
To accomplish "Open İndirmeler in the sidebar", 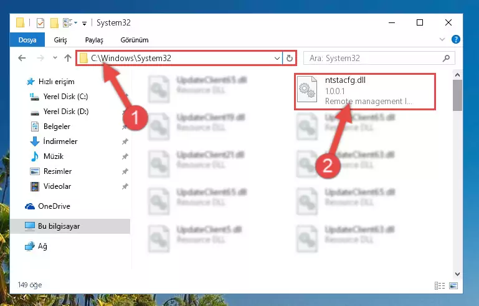I will click(x=60, y=141).
